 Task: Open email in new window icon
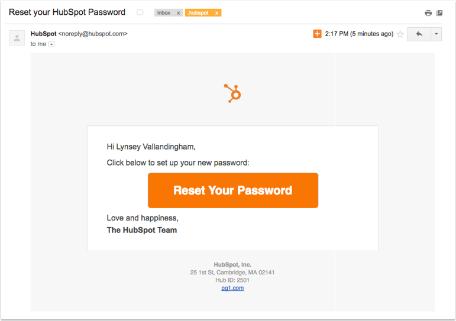pyautogui.click(x=439, y=13)
